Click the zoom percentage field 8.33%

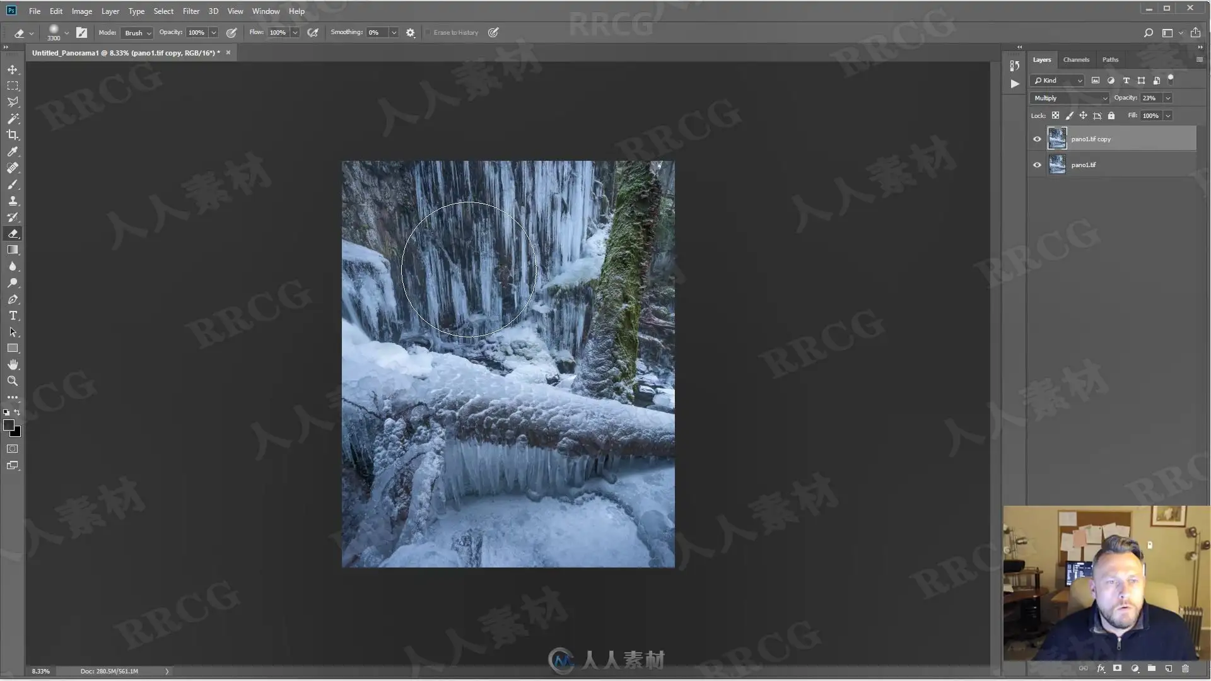(41, 672)
